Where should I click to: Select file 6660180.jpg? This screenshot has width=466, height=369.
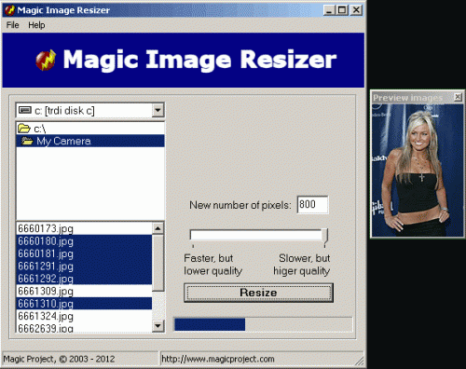coord(84,241)
